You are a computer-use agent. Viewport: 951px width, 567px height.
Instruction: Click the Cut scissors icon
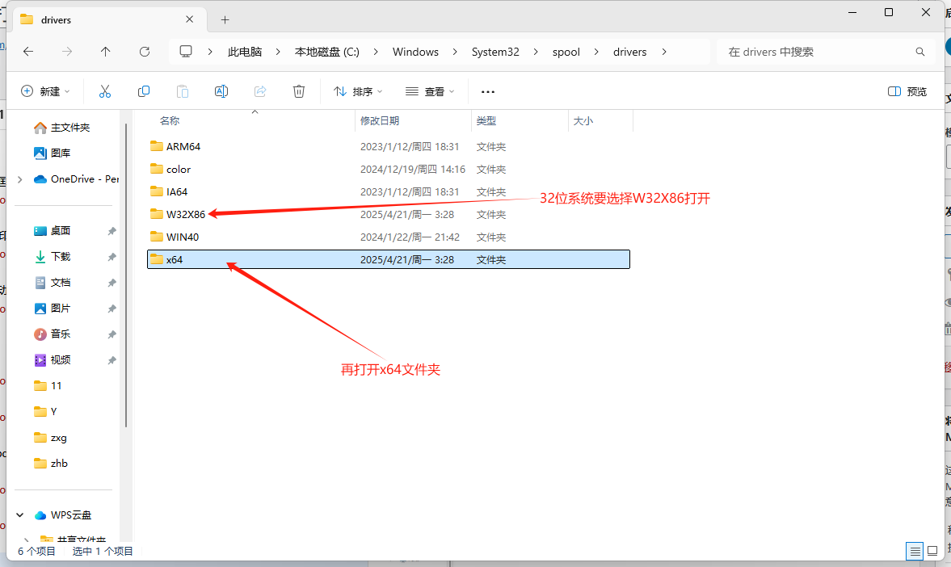coord(105,91)
